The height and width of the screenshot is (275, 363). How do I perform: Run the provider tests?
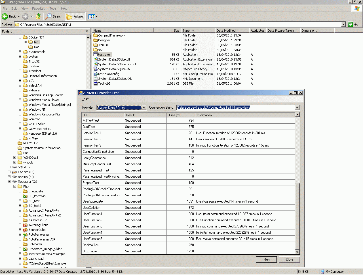point(267,259)
